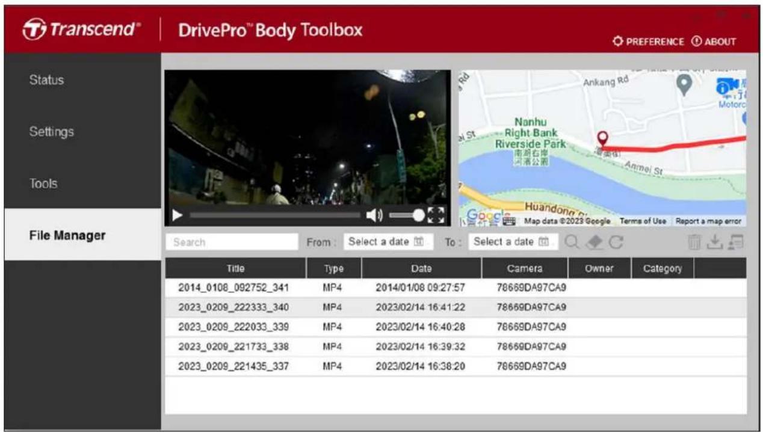
Task: Open Terms of Use map link
Action: point(643,221)
